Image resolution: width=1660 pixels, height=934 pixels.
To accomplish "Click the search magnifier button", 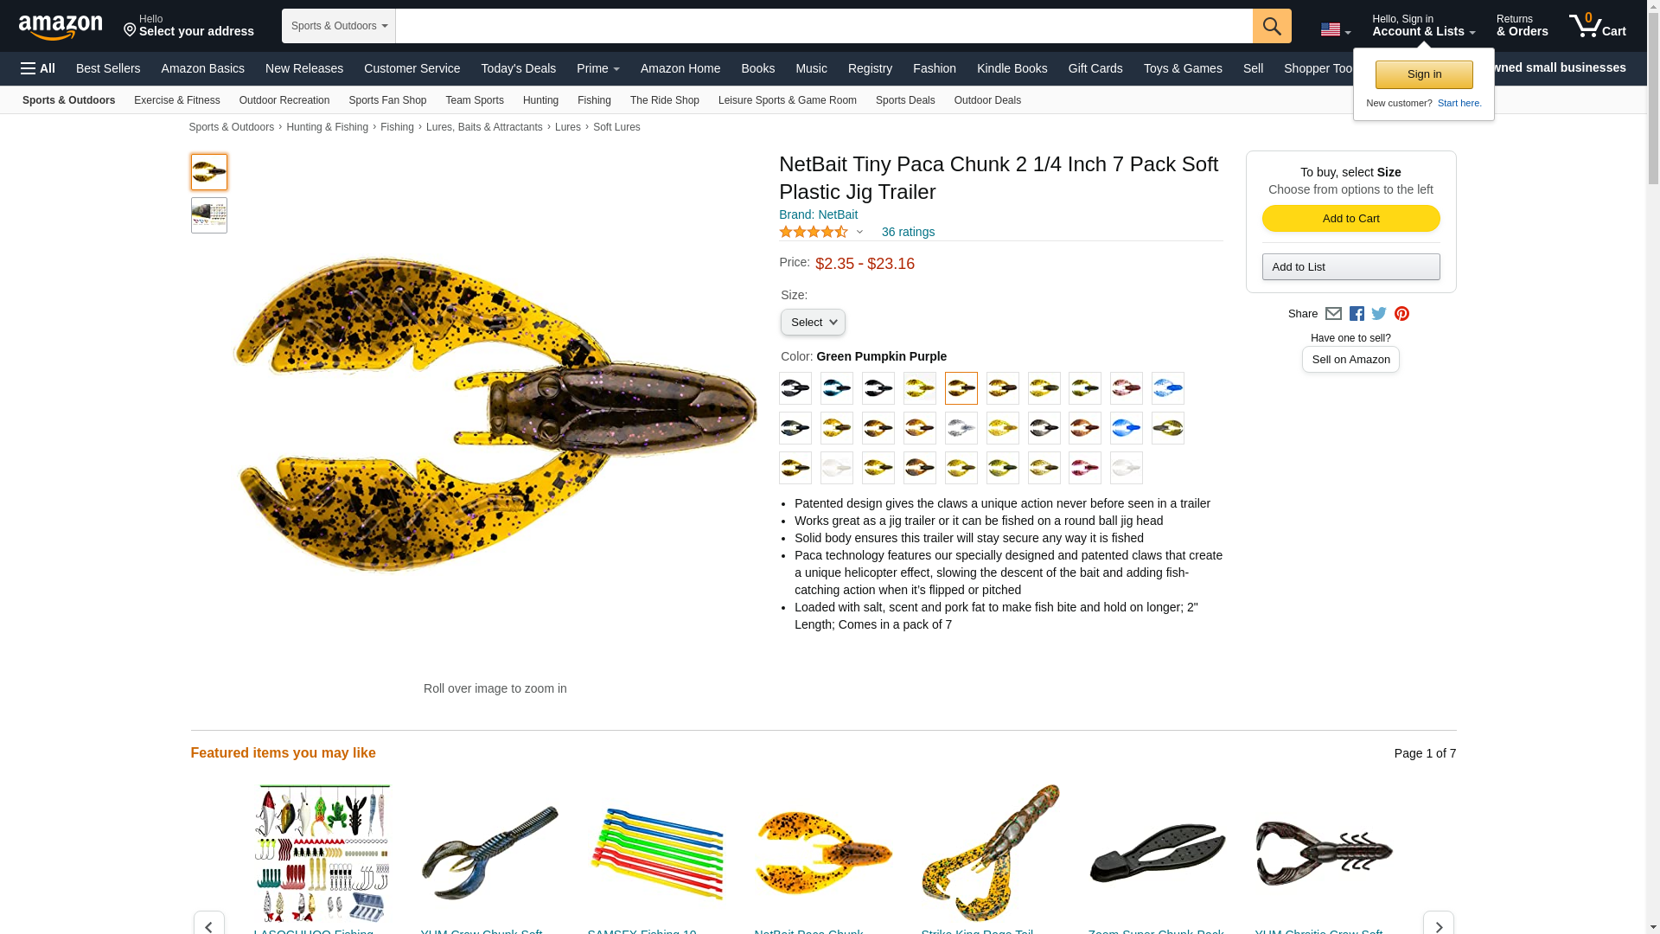I will click(x=1272, y=26).
